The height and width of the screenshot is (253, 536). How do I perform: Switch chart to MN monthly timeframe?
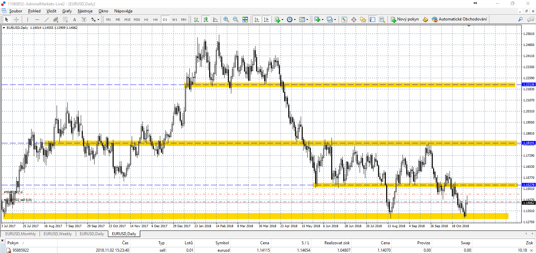click(x=184, y=19)
